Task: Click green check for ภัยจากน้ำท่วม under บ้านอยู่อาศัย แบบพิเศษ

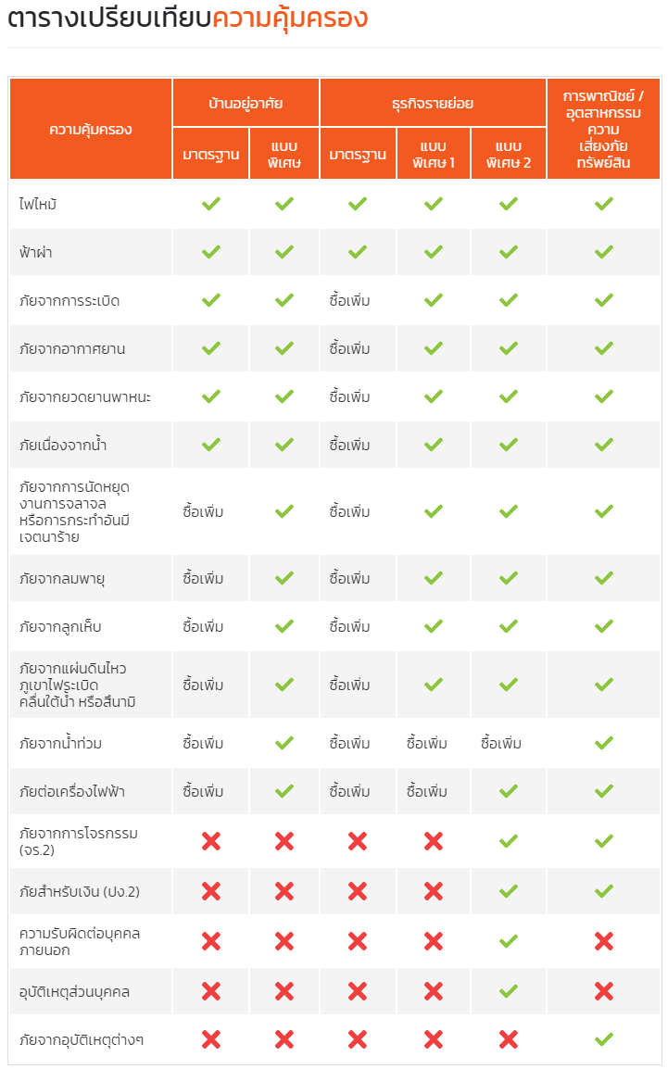Action: [x=284, y=742]
